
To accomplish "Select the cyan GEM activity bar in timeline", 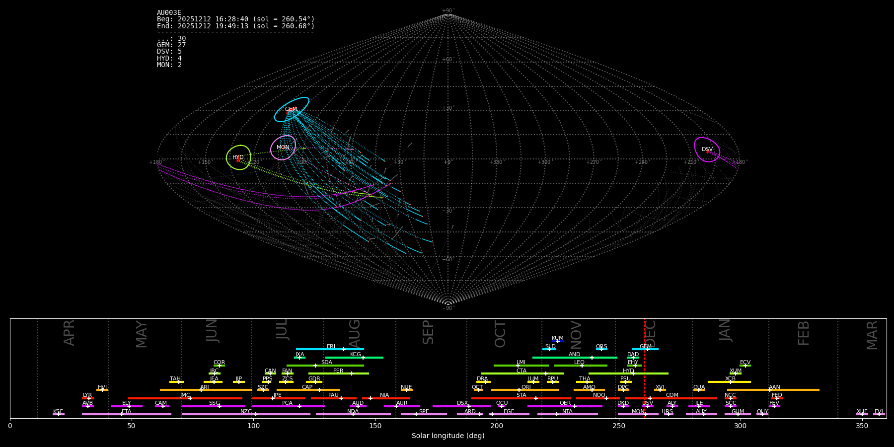I will click(x=645, y=349).
